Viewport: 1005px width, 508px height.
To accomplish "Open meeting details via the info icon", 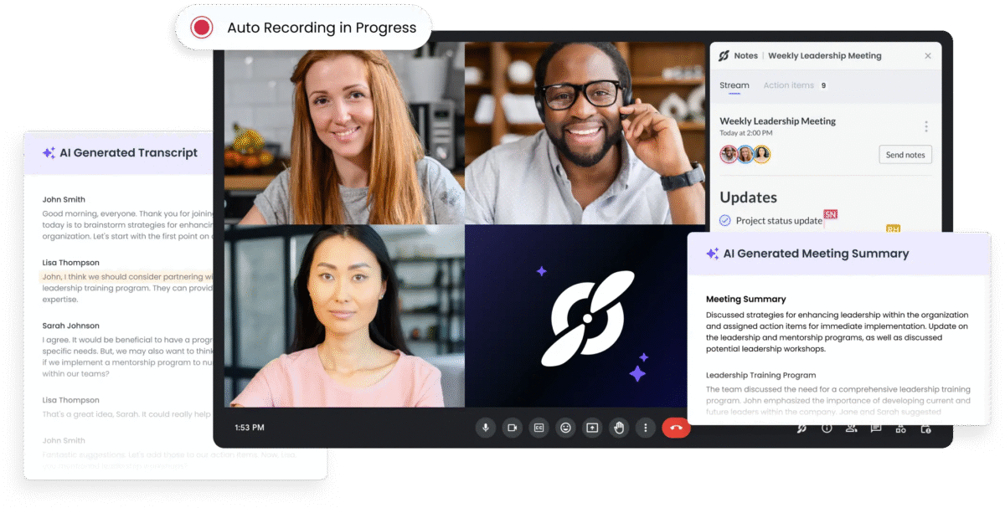I will tap(827, 429).
